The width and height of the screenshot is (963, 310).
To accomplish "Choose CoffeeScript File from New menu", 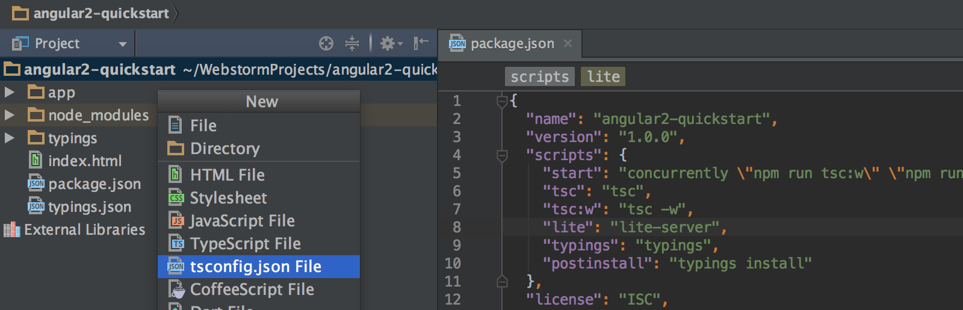I will coord(259,289).
